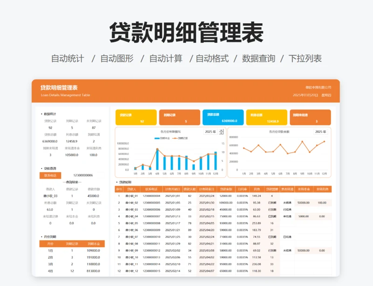Click the 数据统计 section heading
The image size is (373, 286).
coord(50,114)
